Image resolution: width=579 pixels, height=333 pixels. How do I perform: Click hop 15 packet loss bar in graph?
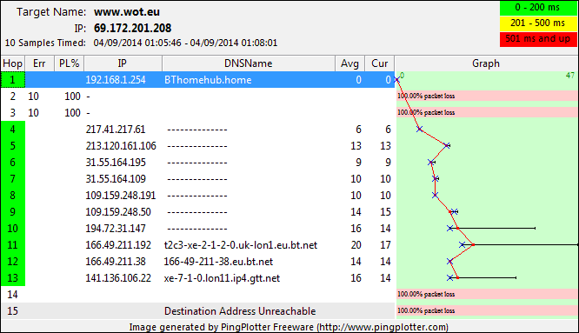click(487, 310)
